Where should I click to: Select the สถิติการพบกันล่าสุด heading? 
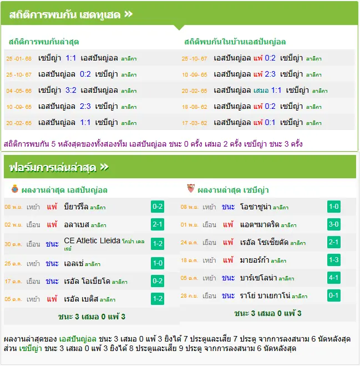(44, 42)
